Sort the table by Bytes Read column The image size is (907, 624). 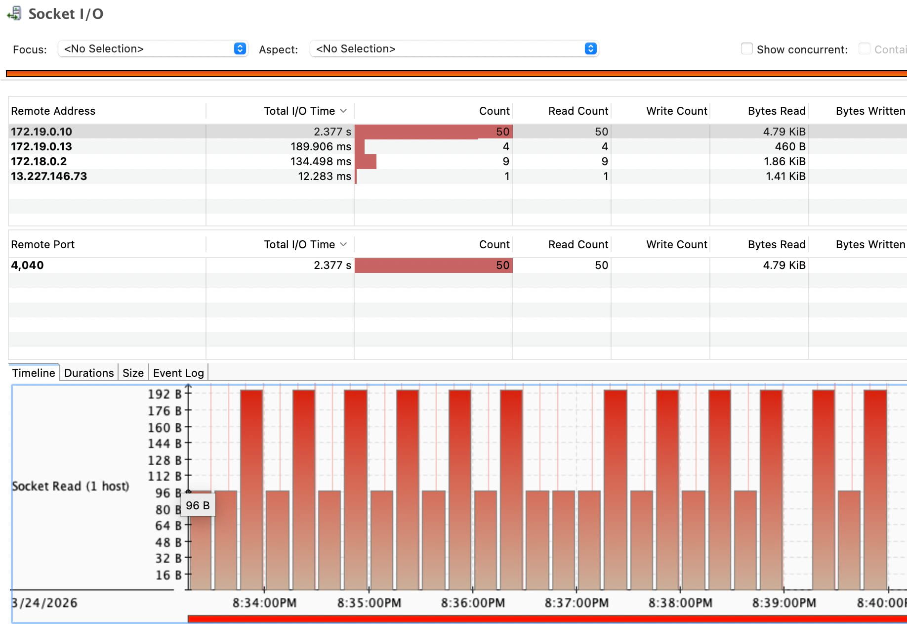coord(777,111)
